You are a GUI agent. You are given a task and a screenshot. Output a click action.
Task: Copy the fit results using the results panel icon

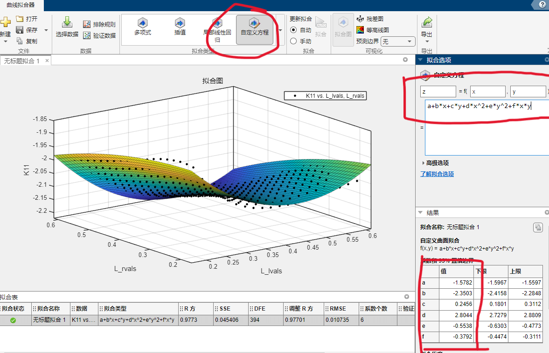538,227
